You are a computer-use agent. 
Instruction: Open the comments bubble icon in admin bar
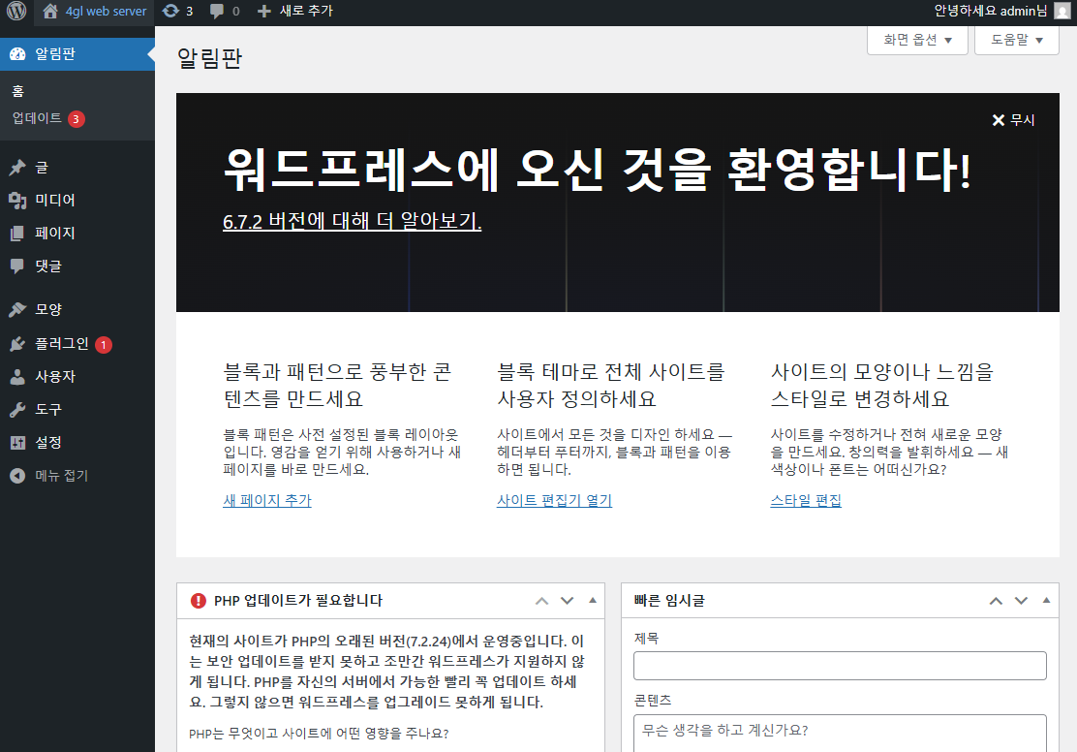tap(216, 11)
